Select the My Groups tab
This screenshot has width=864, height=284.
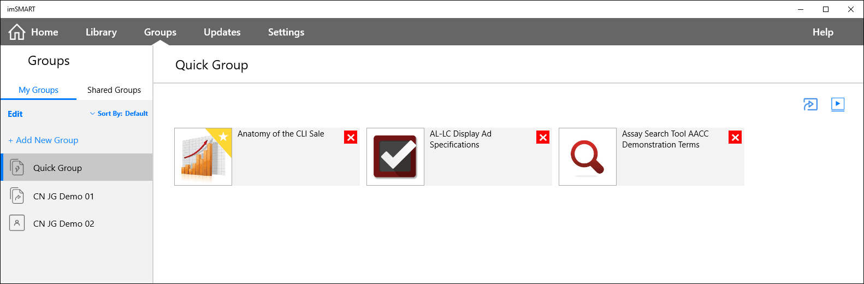click(38, 90)
